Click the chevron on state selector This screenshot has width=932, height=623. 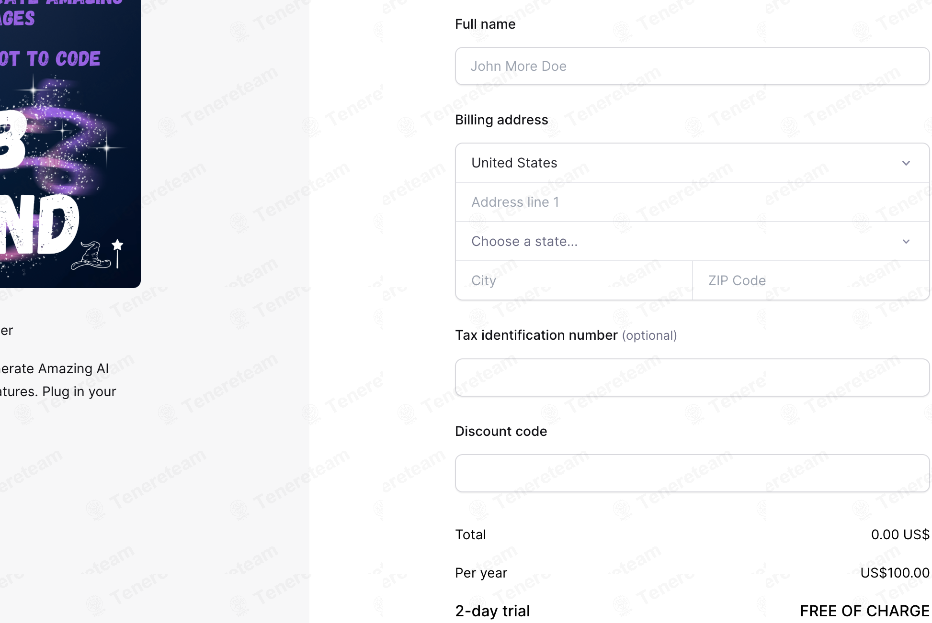click(906, 242)
